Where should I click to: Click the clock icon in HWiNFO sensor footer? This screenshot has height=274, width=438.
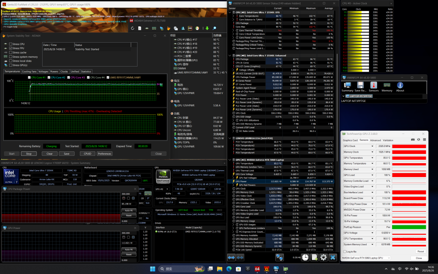[x=305, y=257]
